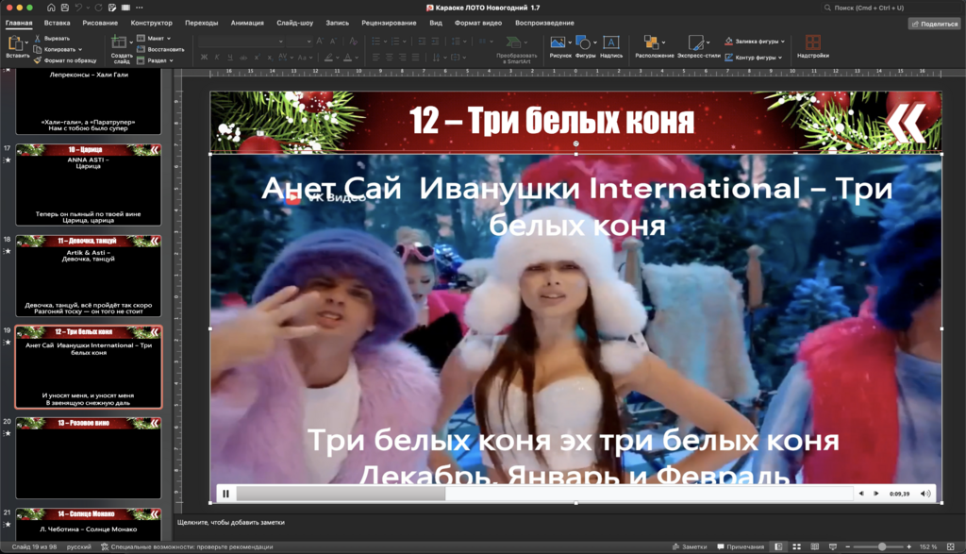Toggle superscript formatting
This screenshot has height=554, width=966.
point(257,58)
